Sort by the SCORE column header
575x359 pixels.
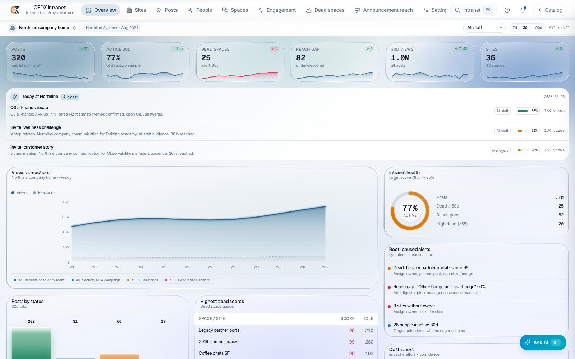[x=348, y=318]
